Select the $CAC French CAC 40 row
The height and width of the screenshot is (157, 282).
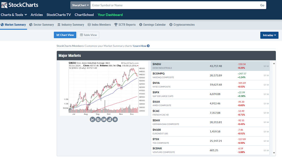click(210, 113)
